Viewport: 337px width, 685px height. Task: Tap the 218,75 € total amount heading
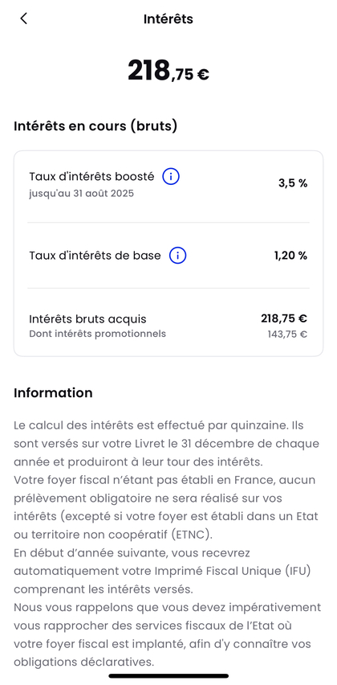pos(168,72)
